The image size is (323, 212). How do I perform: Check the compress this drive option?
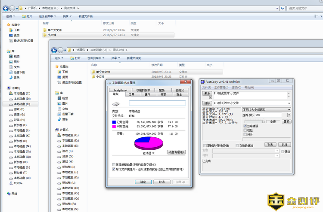pyautogui.click(x=114, y=164)
